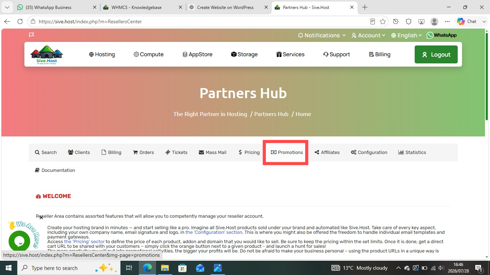Open the Search tab in Partners Hub
Image resolution: width=490 pixels, height=275 pixels.
pos(46,153)
